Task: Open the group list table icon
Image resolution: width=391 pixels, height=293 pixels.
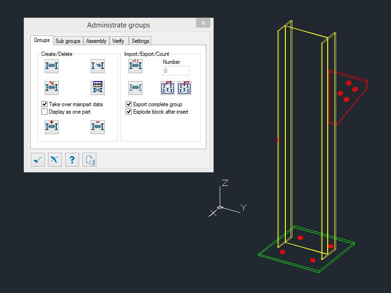Action: point(97,88)
